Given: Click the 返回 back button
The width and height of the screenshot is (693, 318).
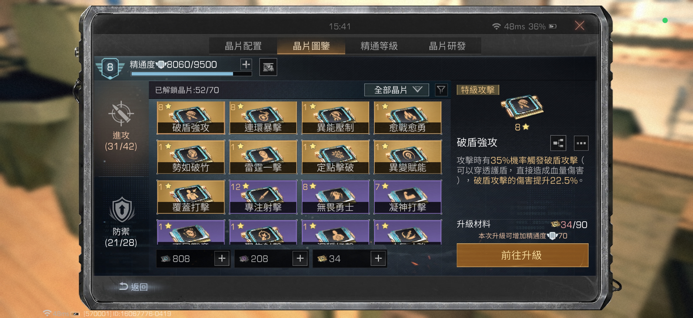Looking at the screenshot, I should click(x=134, y=287).
